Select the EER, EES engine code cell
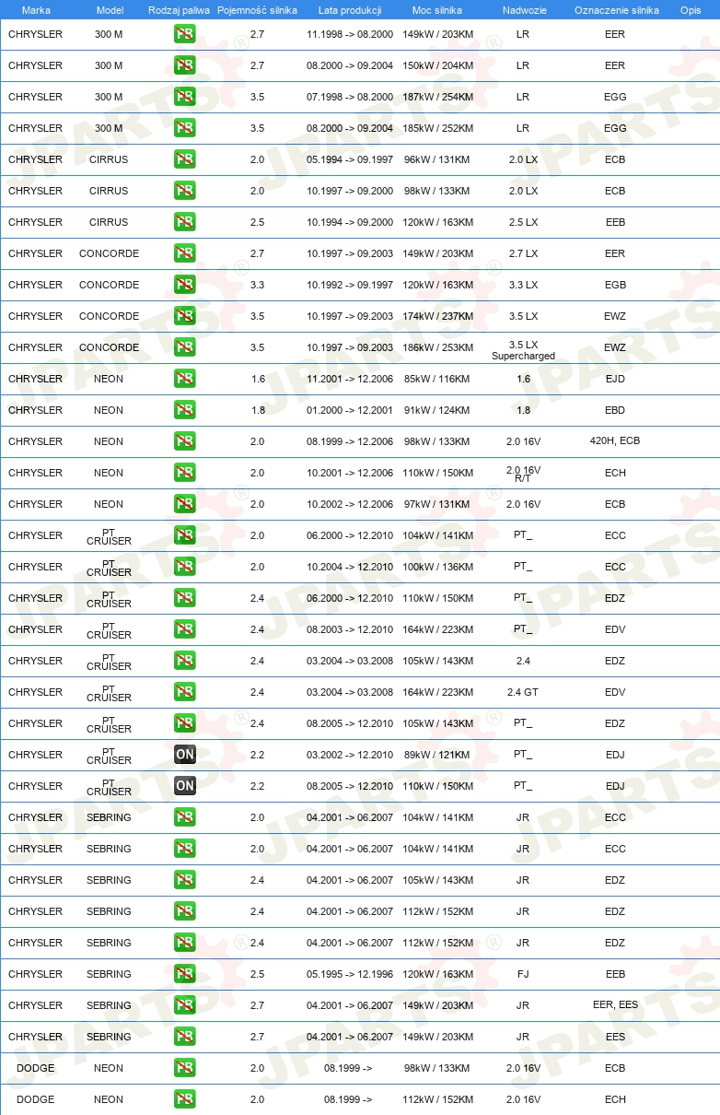This screenshot has height=1115, width=720. [615, 1005]
